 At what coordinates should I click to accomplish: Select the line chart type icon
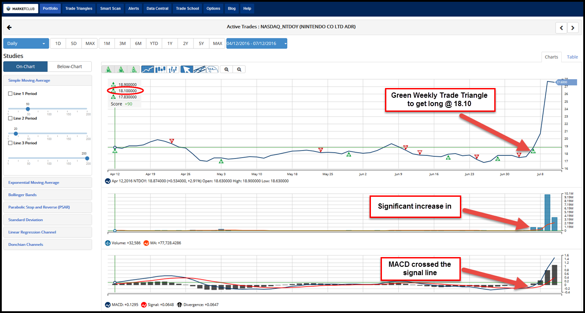tap(148, 70)
